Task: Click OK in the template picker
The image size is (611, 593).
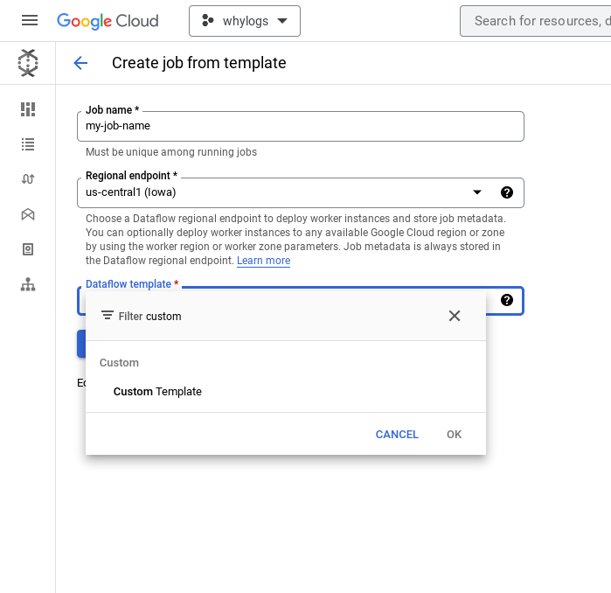Action: pyautogui.click(x=454, y=435)
